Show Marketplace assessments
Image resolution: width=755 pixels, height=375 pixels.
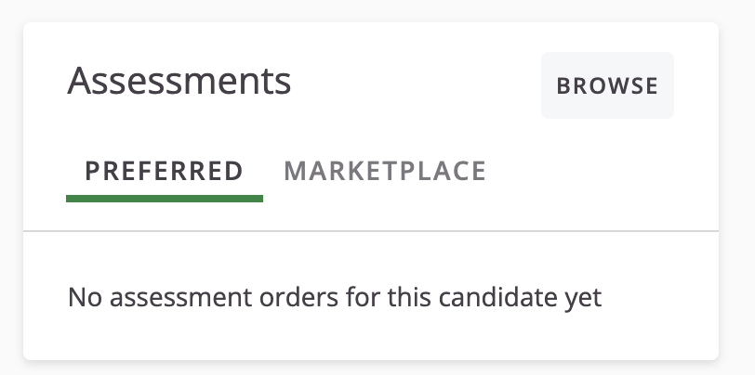(385, 171)
